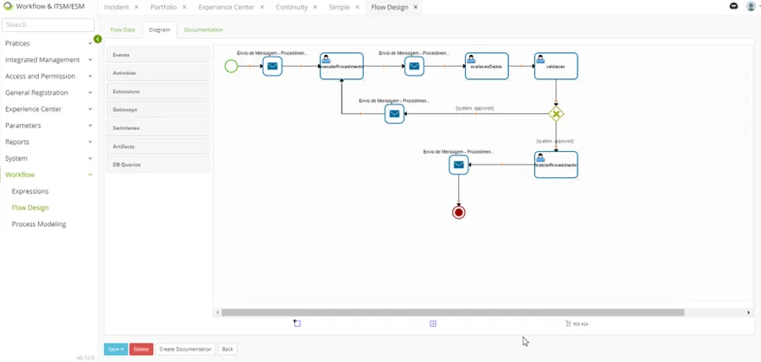This screenshot has width=761, height=362.
Task: Click the yellow exclusive gateway diamond
Action: point(556,114)
